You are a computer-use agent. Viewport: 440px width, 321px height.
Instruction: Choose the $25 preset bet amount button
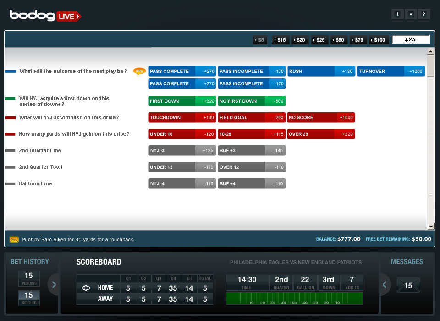click(319, 40)
